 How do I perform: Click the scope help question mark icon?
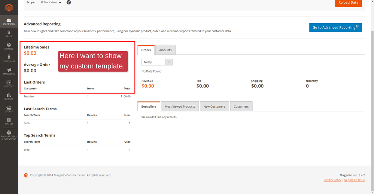pos(69,3)
